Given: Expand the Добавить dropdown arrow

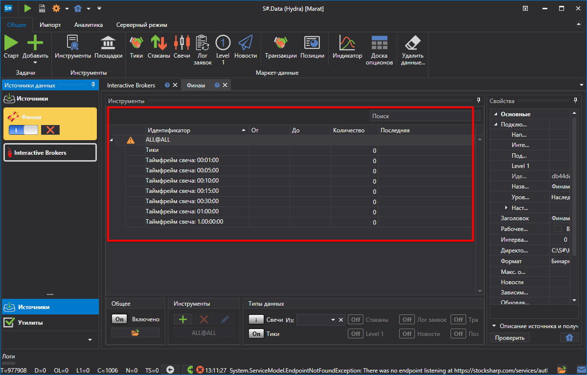Looking at the screenshot, I should point(35,62).
